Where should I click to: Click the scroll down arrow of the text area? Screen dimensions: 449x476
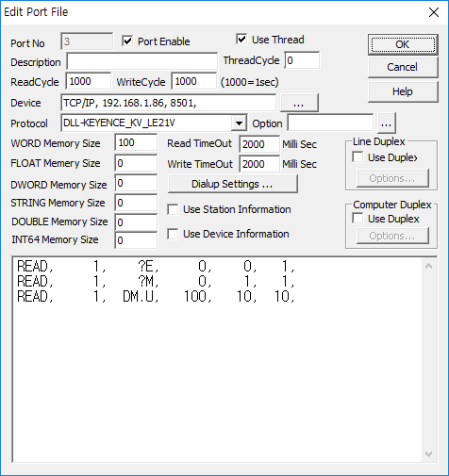(428, 454)
